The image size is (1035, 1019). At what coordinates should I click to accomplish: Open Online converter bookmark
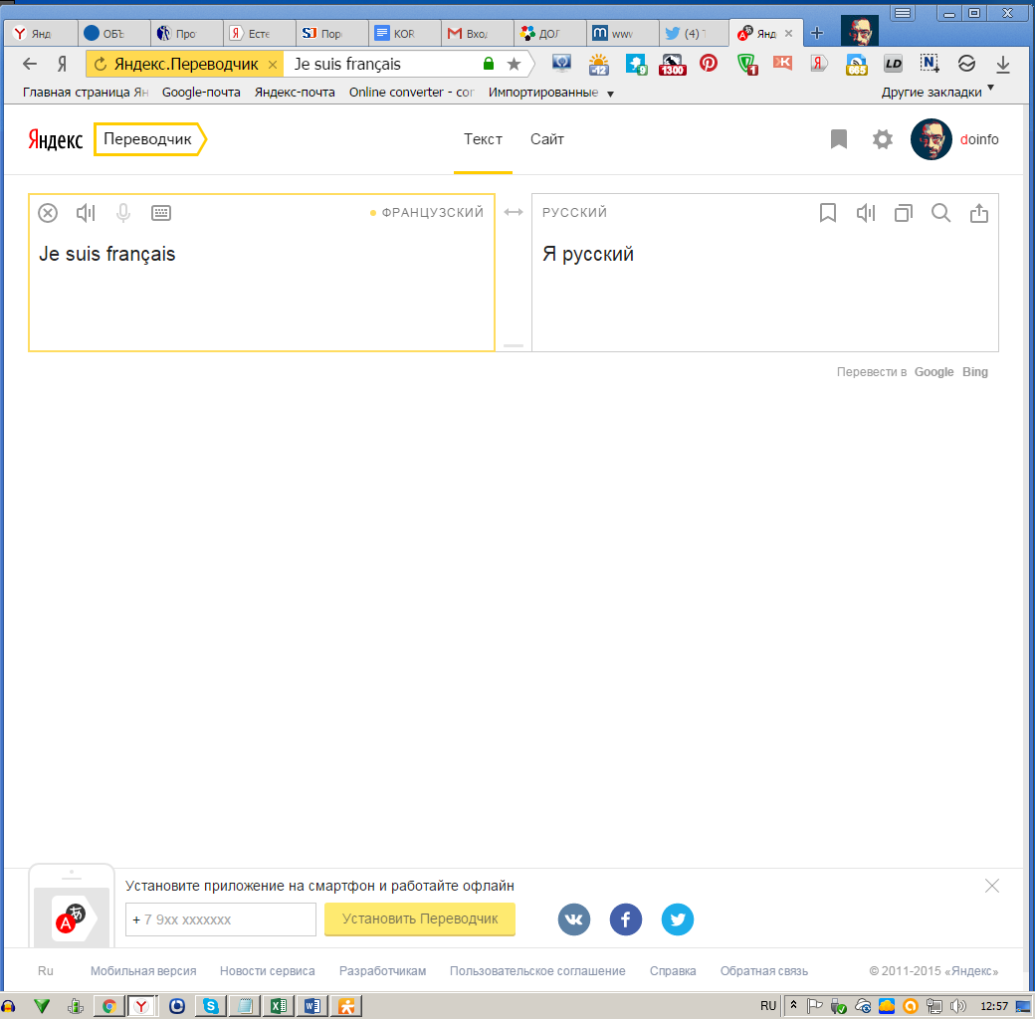pos(412,93)
